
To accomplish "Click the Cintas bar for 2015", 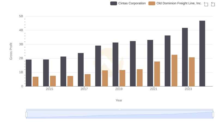I will [x=46, y=73].
